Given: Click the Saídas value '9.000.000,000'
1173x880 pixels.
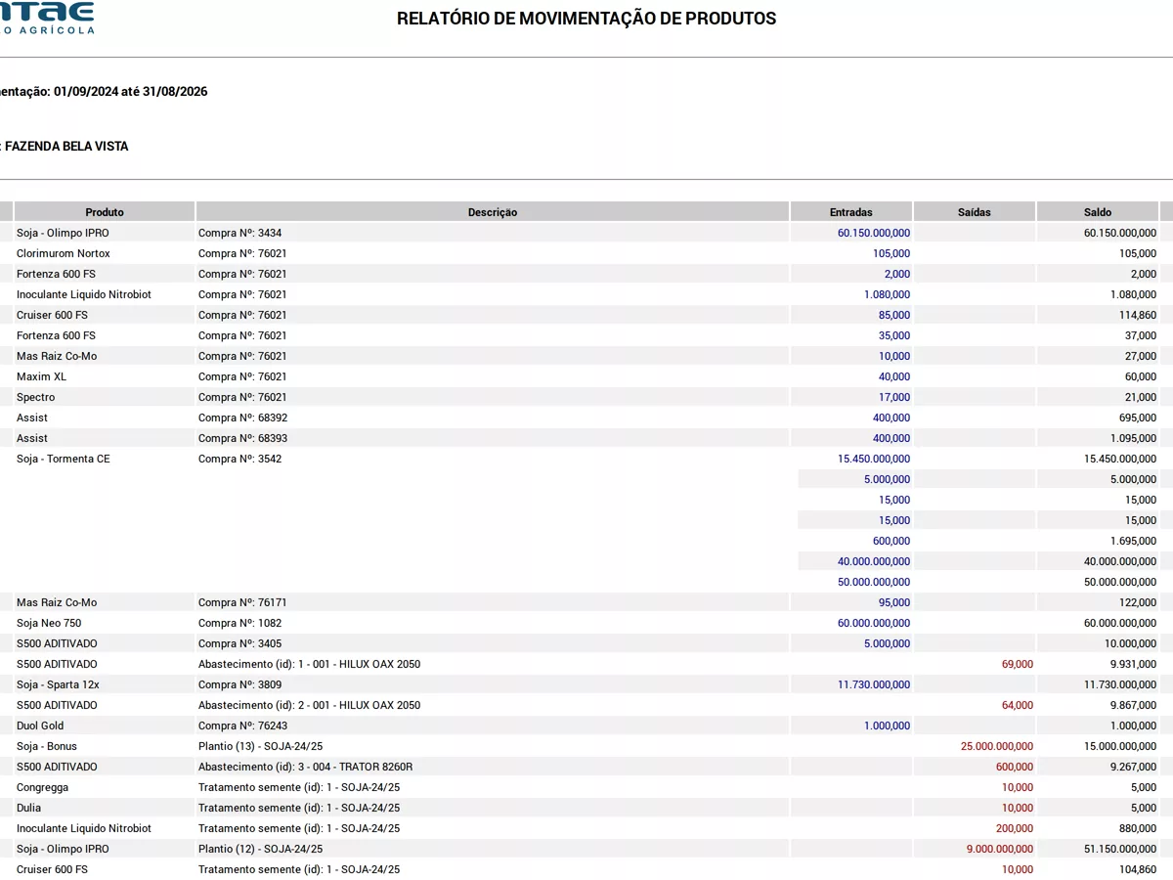Looking at the screenshot, I should tap(1000, 849).
